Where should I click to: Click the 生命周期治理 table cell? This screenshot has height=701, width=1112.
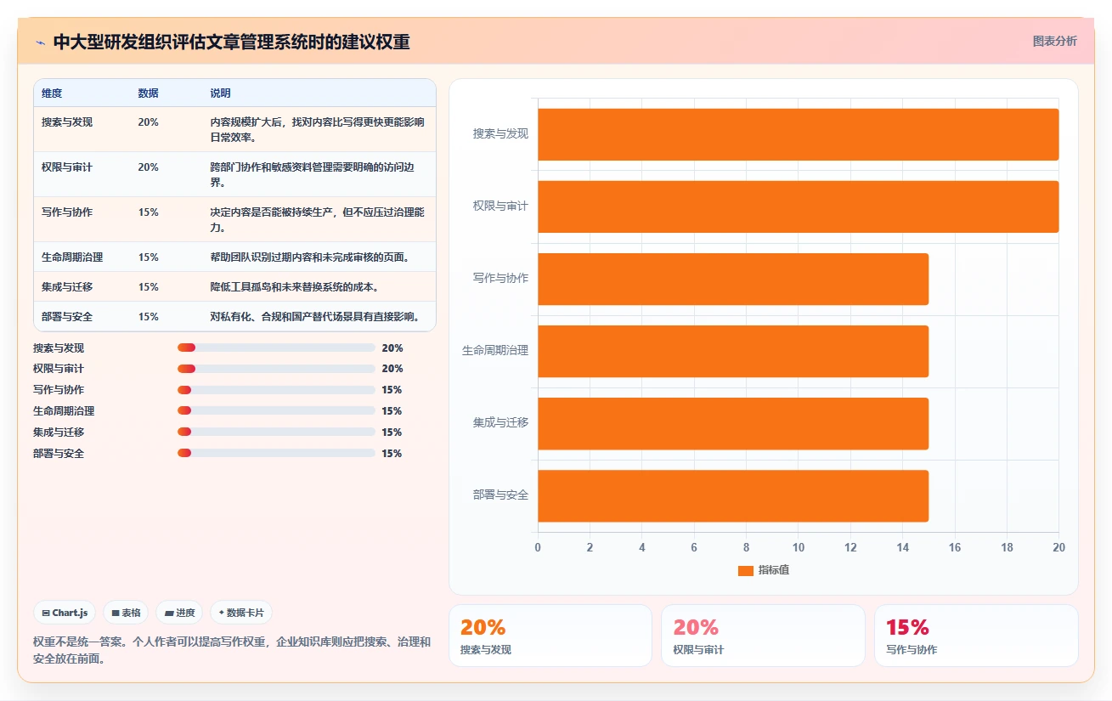(x=72, y=257)
